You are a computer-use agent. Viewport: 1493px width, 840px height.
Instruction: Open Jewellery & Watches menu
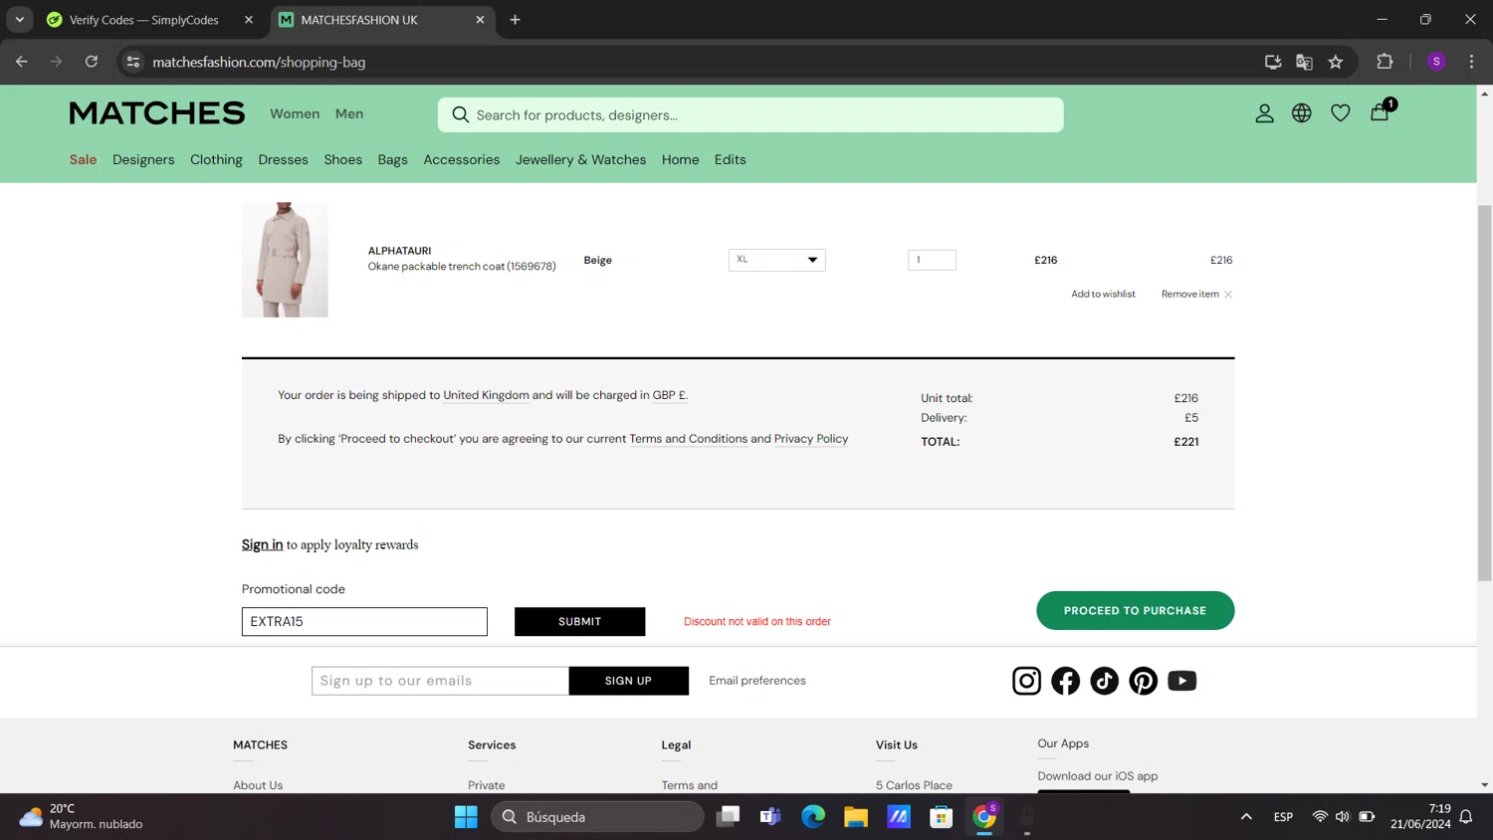[580, 159]
